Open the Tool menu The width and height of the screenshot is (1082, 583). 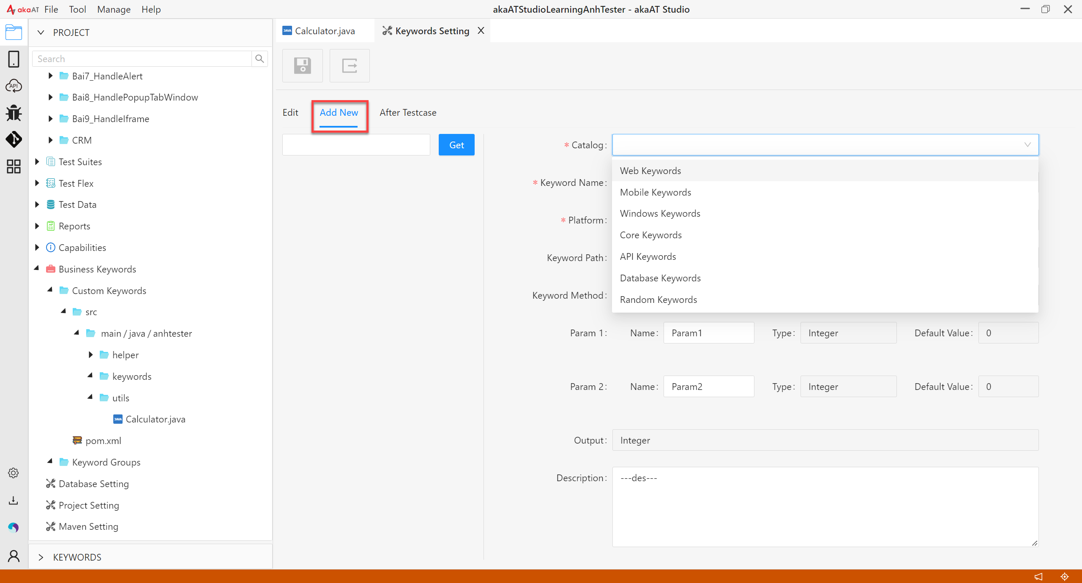point(77,9)
